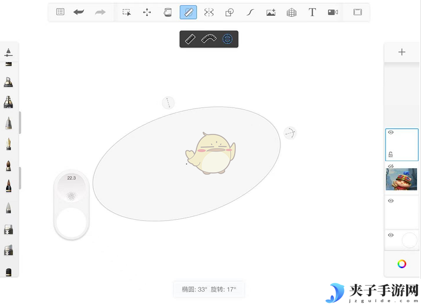
Task: Enable the Symmetry tool
Action: click(209, 12)
